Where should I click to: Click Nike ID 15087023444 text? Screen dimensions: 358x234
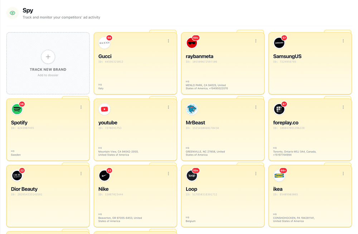coord(111,195)
